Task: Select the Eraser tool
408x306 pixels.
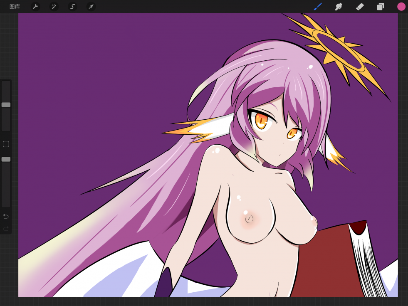Action: point(360,7)
